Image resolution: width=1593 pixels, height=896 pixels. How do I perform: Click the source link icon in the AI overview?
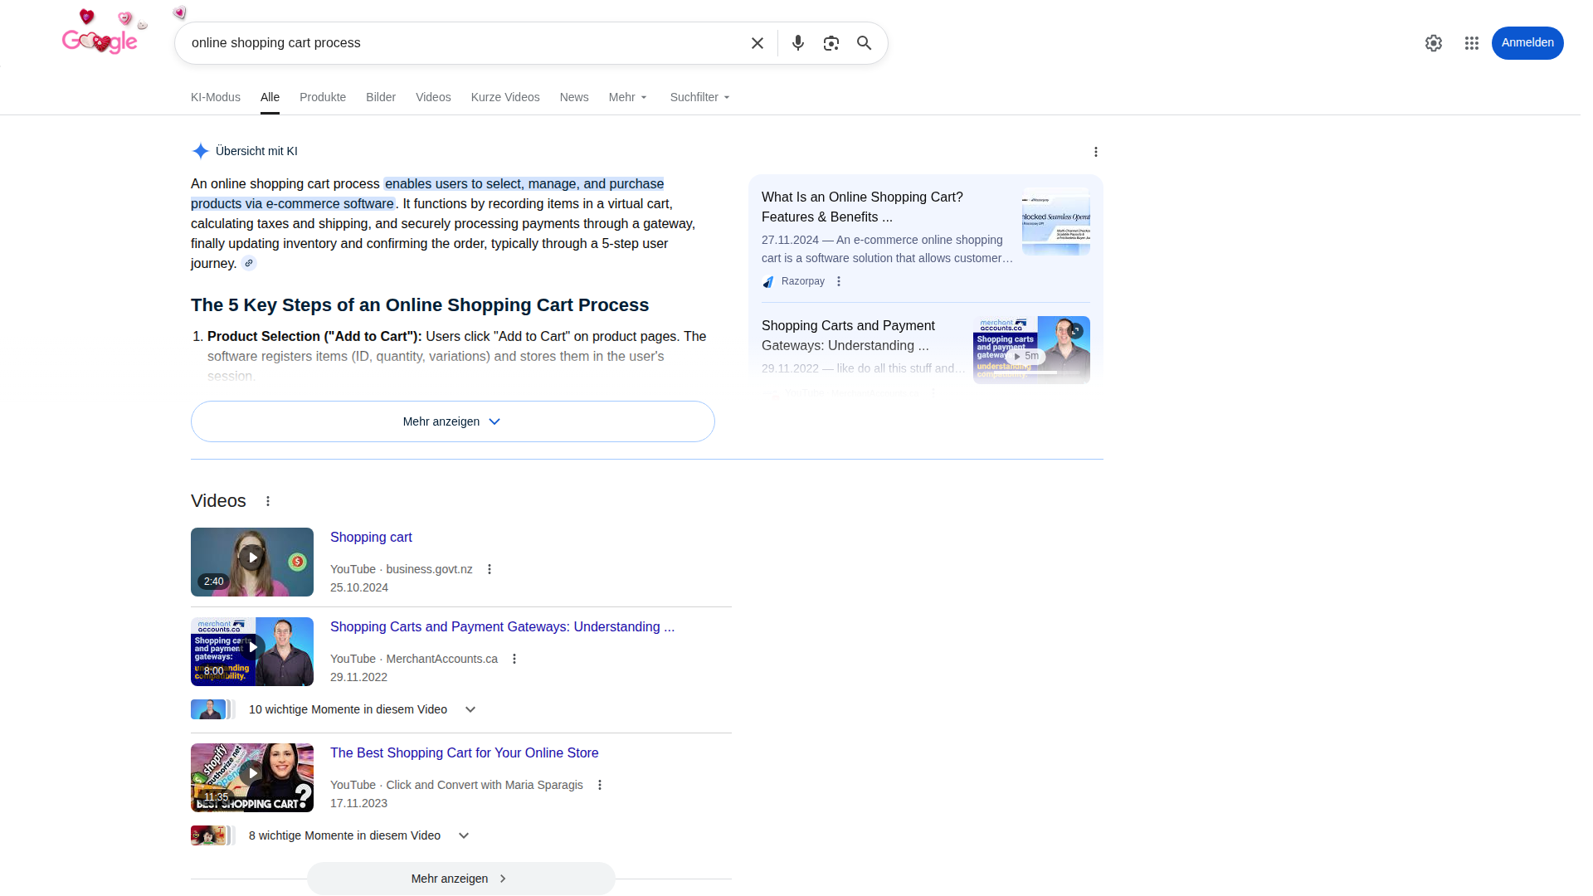click(248, 263)
